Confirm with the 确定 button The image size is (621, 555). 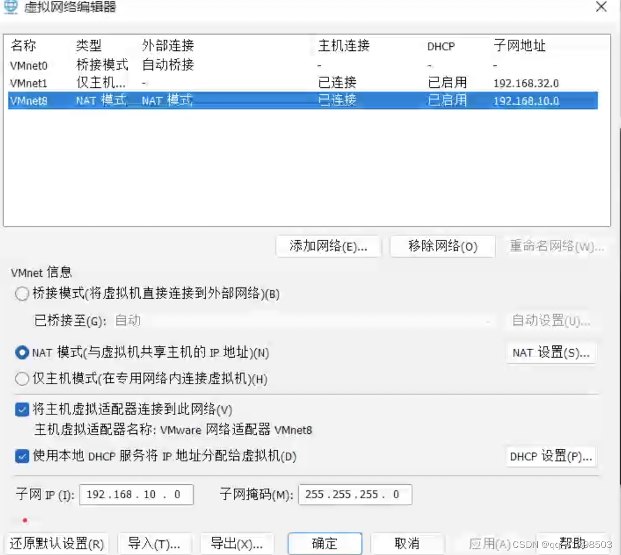325,544
